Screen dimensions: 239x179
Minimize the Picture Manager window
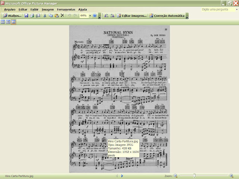pos(223,3)
